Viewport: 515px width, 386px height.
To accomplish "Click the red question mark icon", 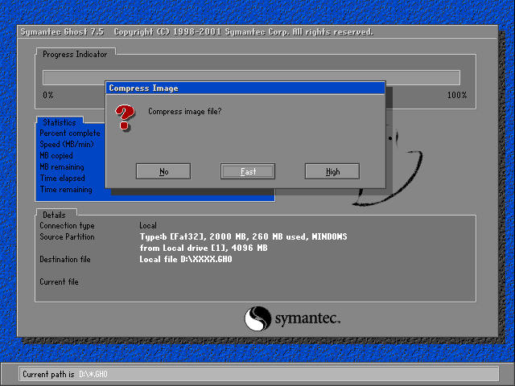I will coord(125,117).
